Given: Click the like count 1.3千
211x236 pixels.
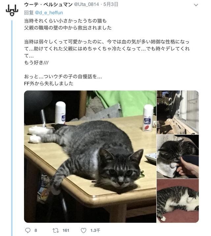Looking at the screenshot, I should pyautogui.click(x=95, y=230).
